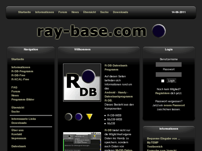This screenshot has width=202, height=151.
Task: Click the black sphere icon under the R-DB logo
Action: (68, 117)
